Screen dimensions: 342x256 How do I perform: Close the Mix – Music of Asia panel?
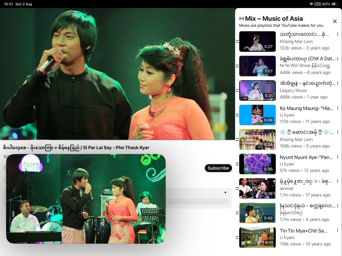coord(335,21)
